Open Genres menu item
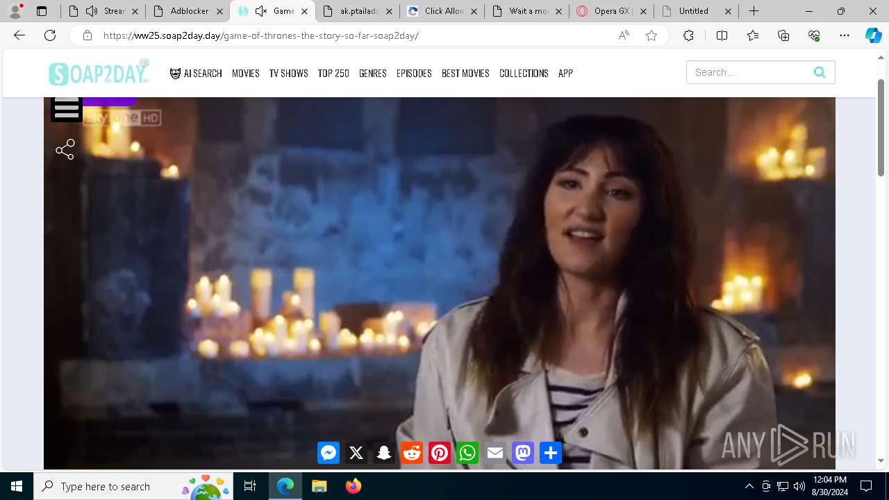Screen dimensions: 889x500 (373, 73)
